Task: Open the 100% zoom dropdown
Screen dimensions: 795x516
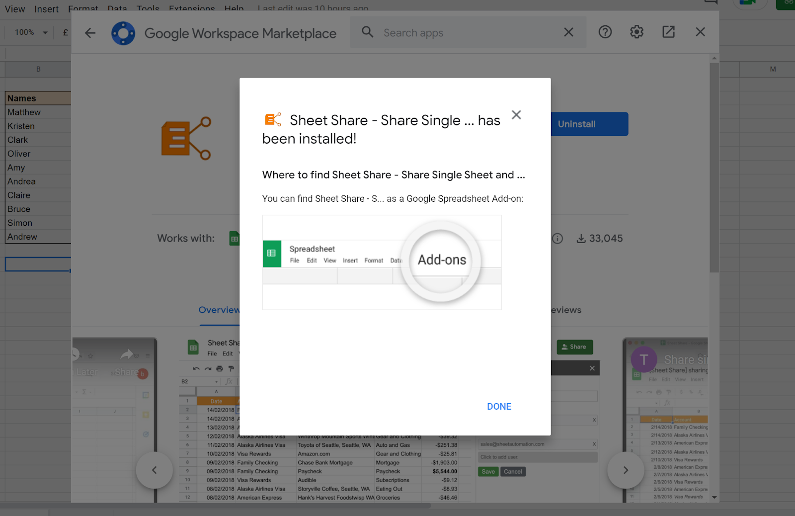Action: (x=31, y=32)
